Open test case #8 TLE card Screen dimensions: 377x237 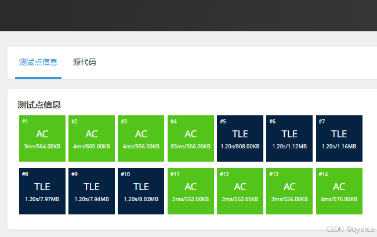point(42,191)
